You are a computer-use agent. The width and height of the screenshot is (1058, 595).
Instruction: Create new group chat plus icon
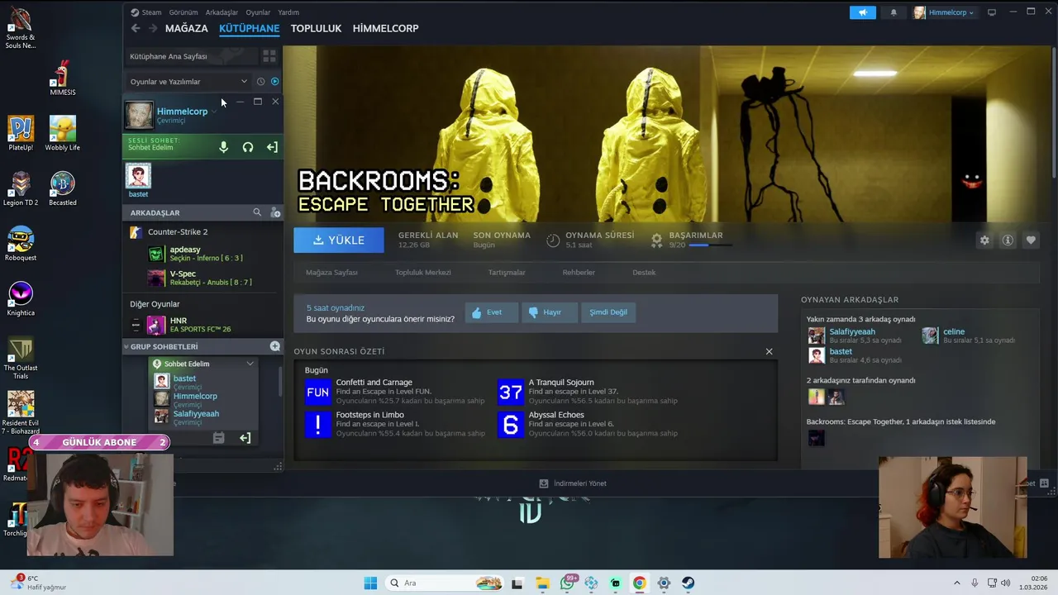(x=275, y=346)
